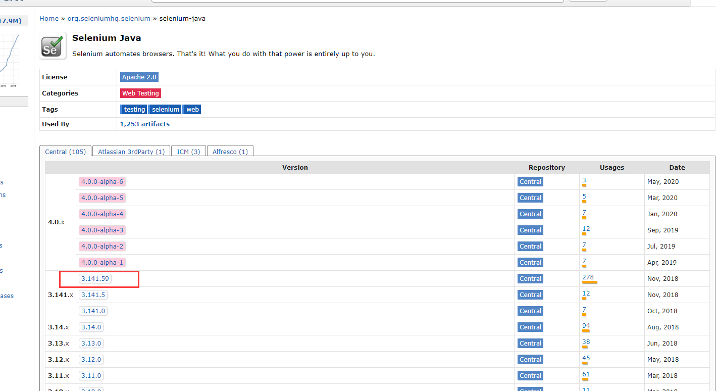Screen dimensions: 716x391
Task: Click the Nov, 2018 date for 3.141.59
Action: tap(662, 279)
